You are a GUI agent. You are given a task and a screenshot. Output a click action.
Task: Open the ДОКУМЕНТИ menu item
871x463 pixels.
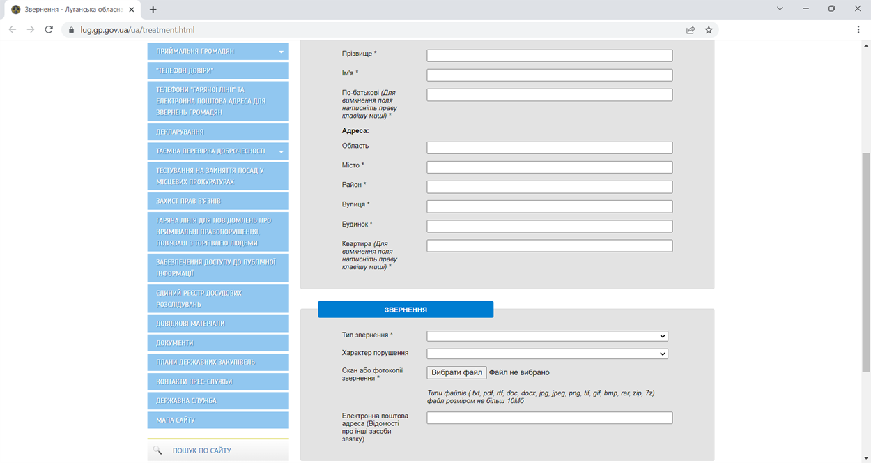coord(218,343)
